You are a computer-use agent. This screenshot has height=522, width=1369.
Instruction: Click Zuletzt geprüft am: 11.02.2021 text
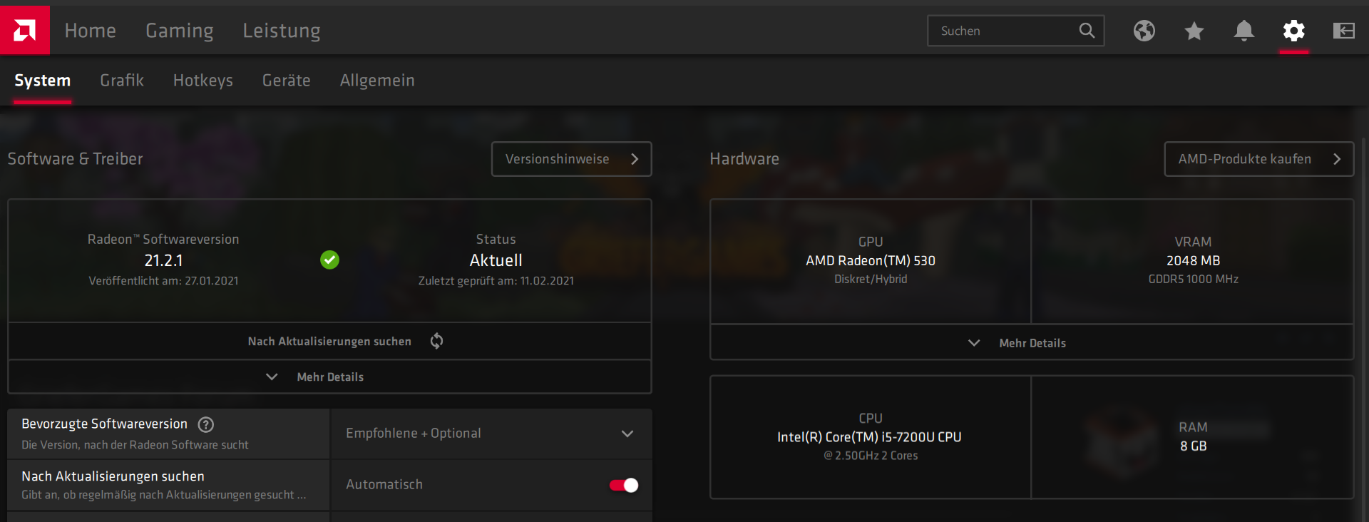(496, 281)
